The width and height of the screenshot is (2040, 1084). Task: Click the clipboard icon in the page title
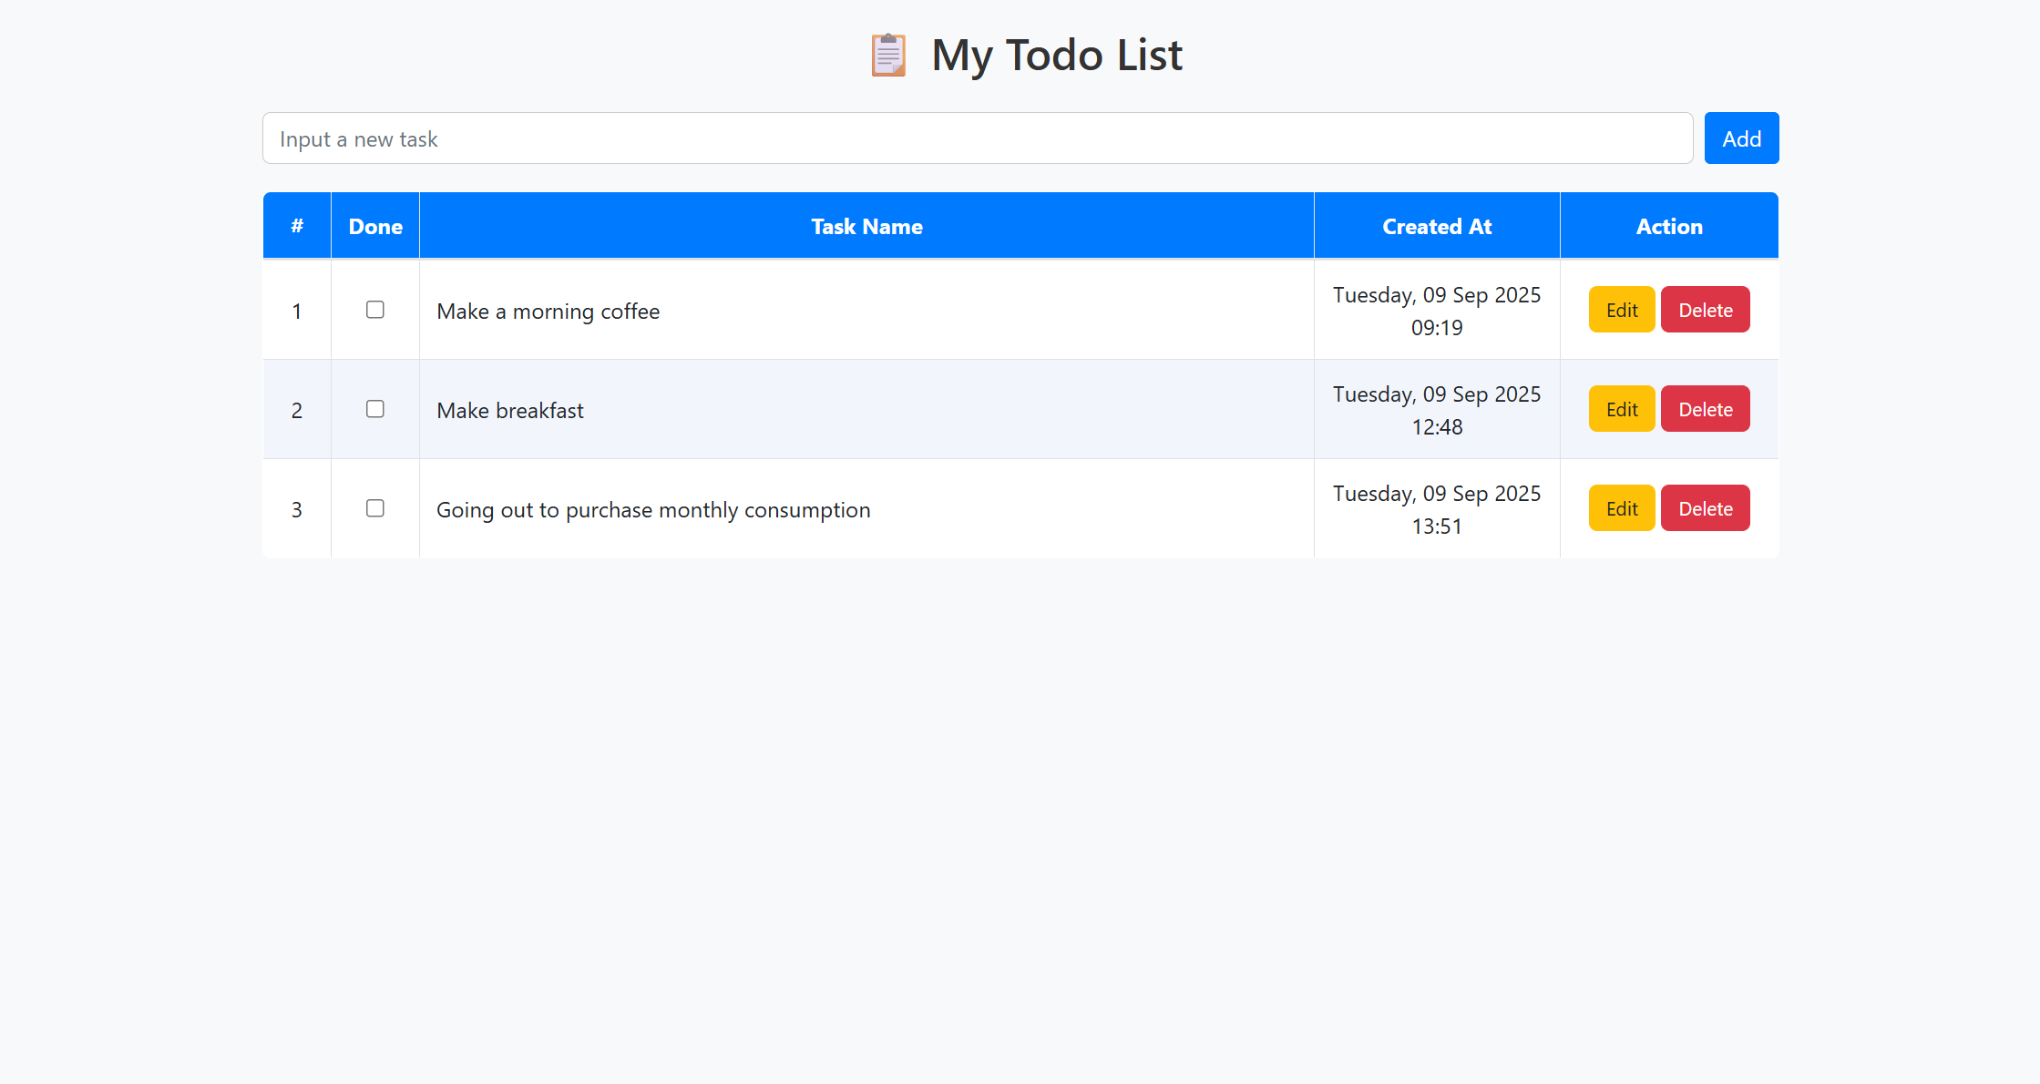(x=887, y=55)
